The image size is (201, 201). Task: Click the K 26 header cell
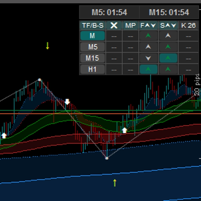[x=188, y=25]
